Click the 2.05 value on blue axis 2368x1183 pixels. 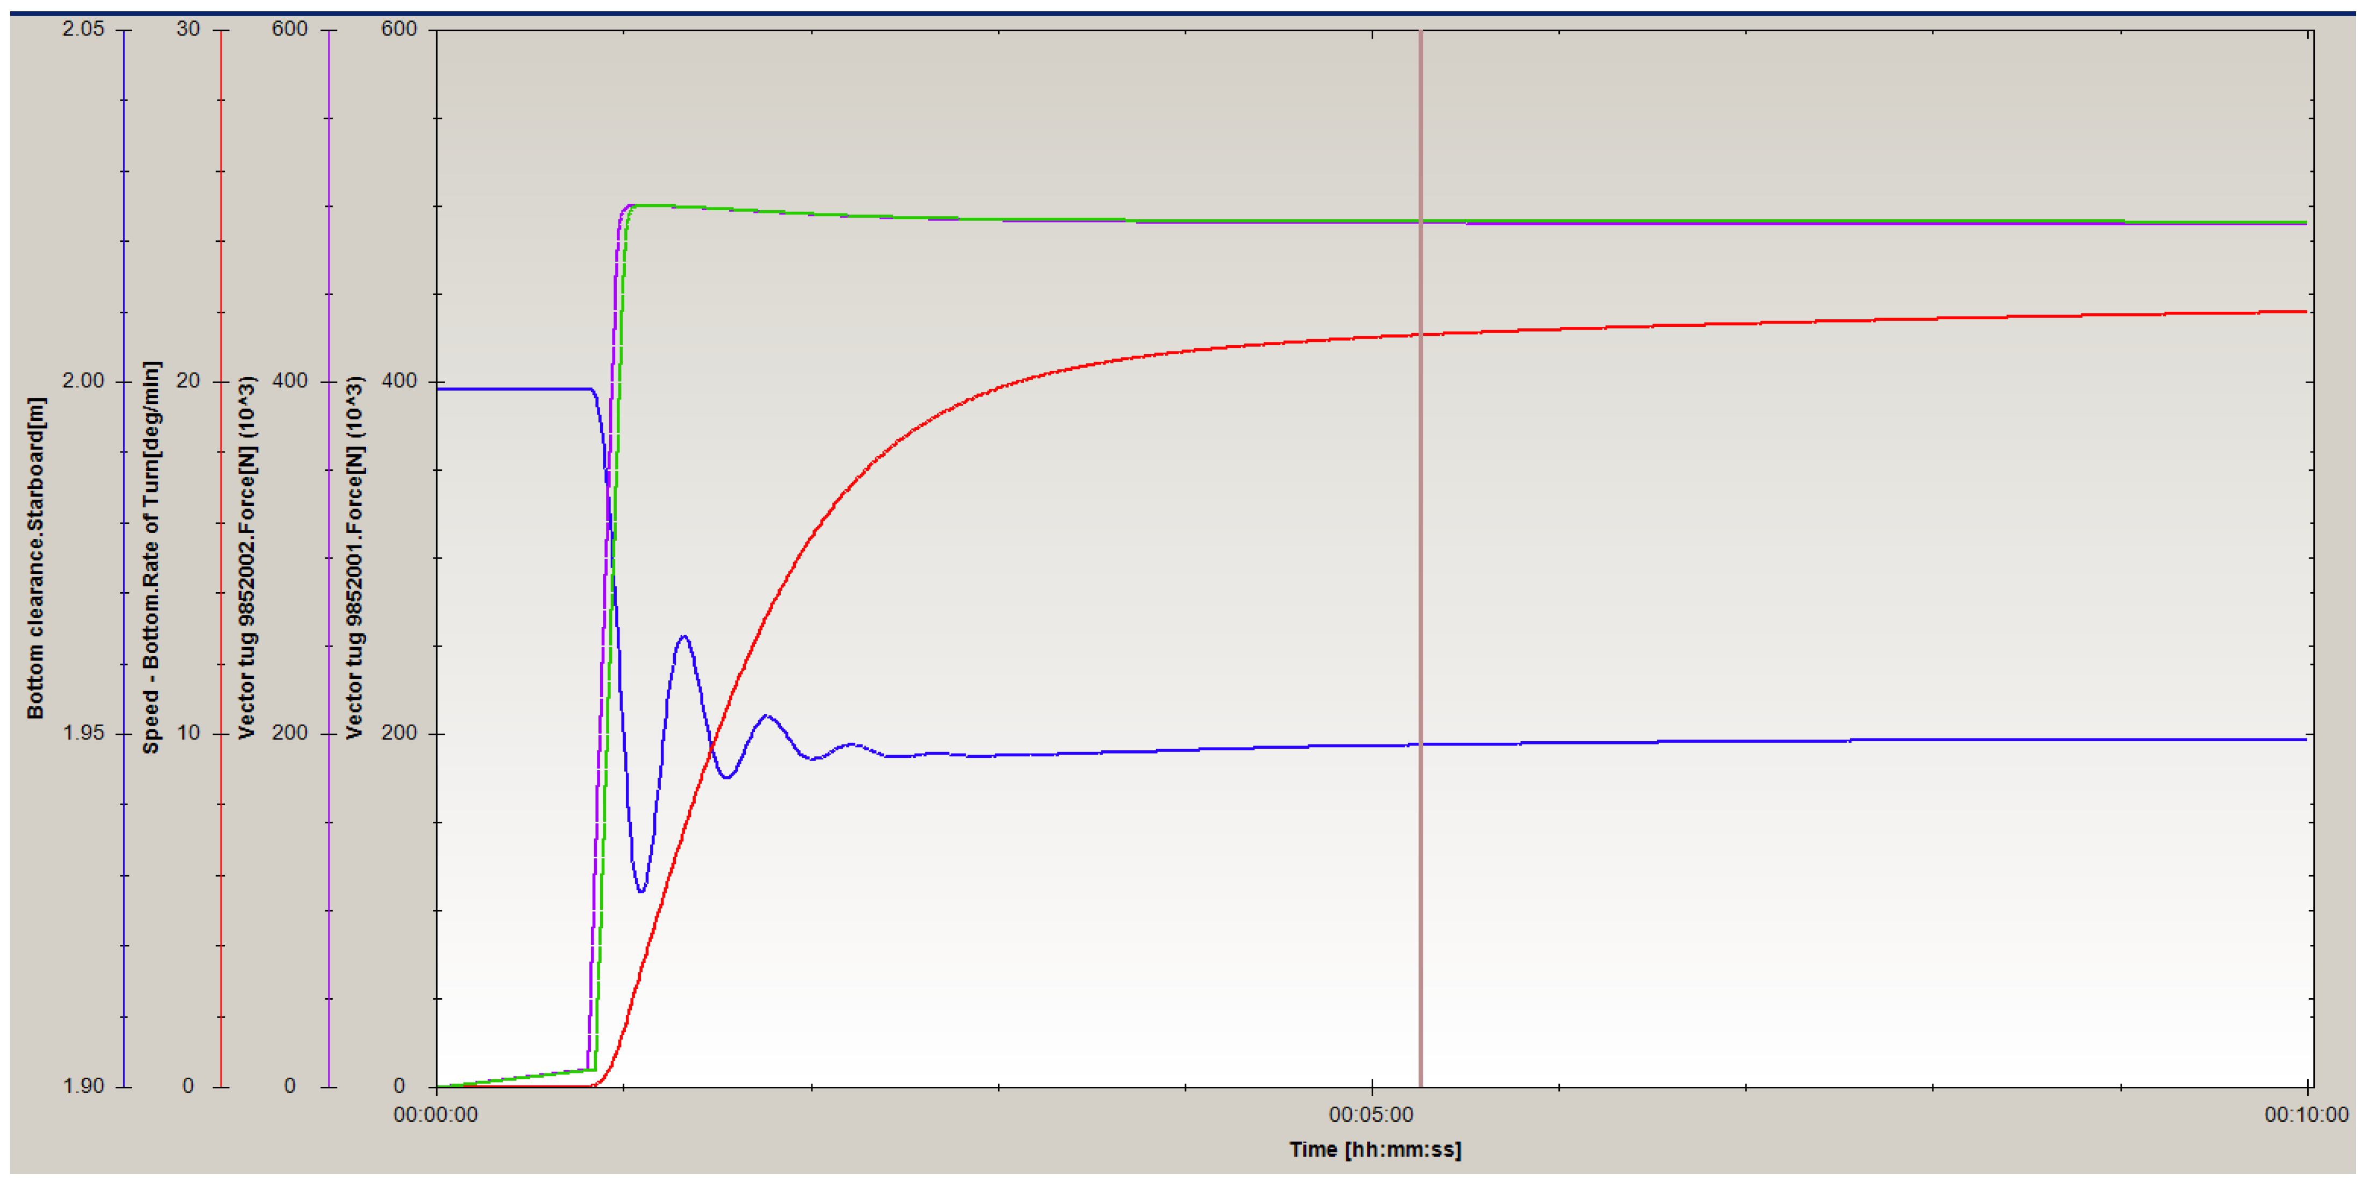pyautogui.click(x=84, y=30)
